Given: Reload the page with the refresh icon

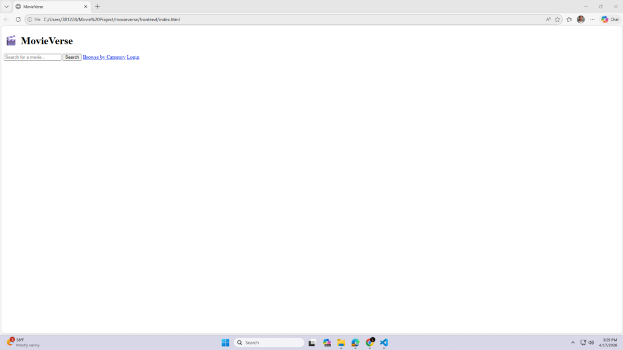Looking at the screenshot, I should click(x=18, y=19).
